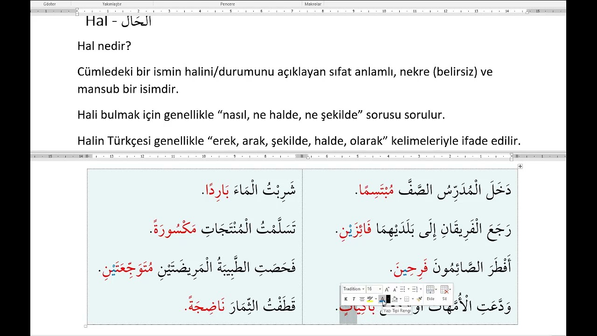Click the word 'شَرِبْتُ' in left column
This screenshot has width=597, height=336.
278,190
